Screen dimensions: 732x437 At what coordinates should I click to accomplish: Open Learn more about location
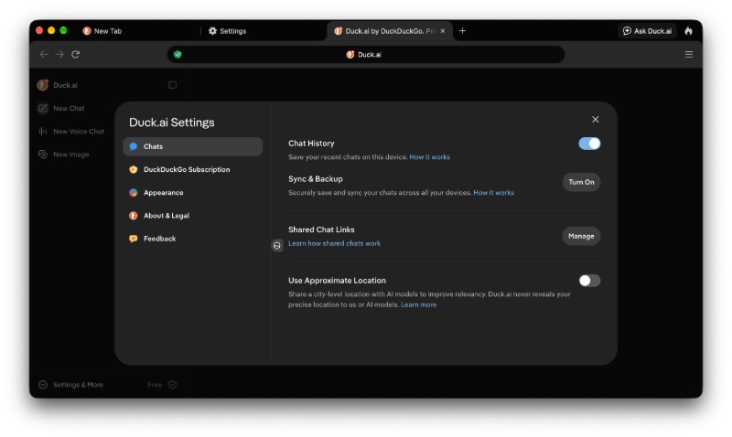(x=419, y=304)
